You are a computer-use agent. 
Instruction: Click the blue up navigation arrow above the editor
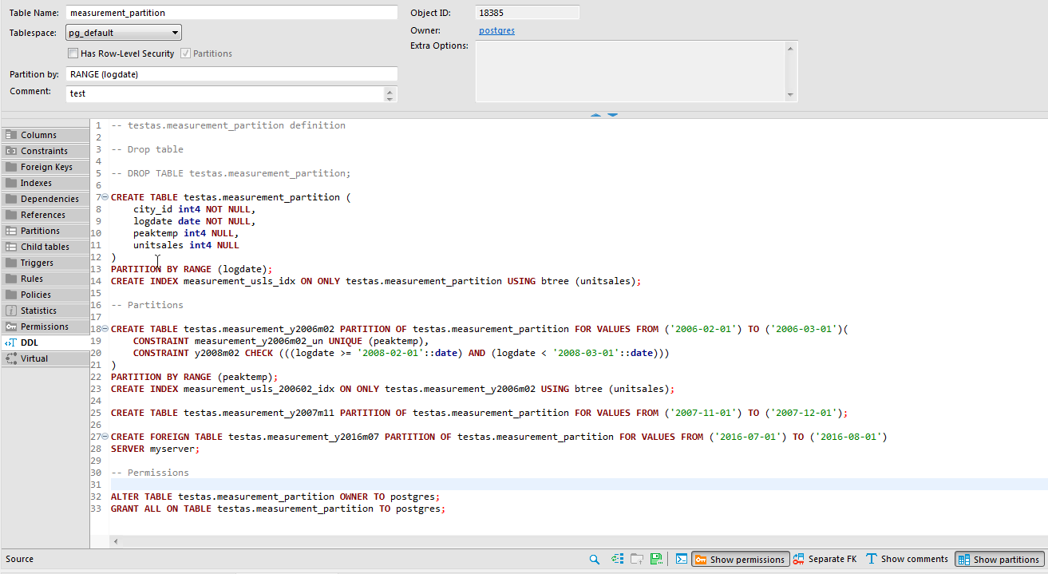(595, 113)
